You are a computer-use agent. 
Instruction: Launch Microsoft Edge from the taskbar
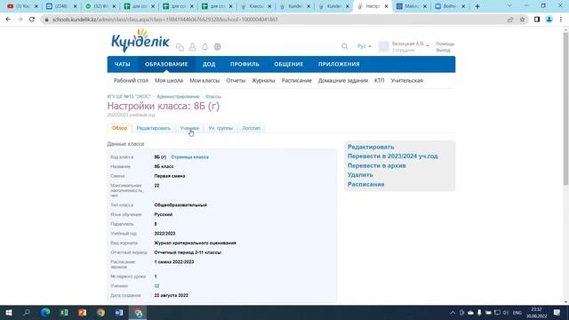pyautogui.click(x=45, y=312)
